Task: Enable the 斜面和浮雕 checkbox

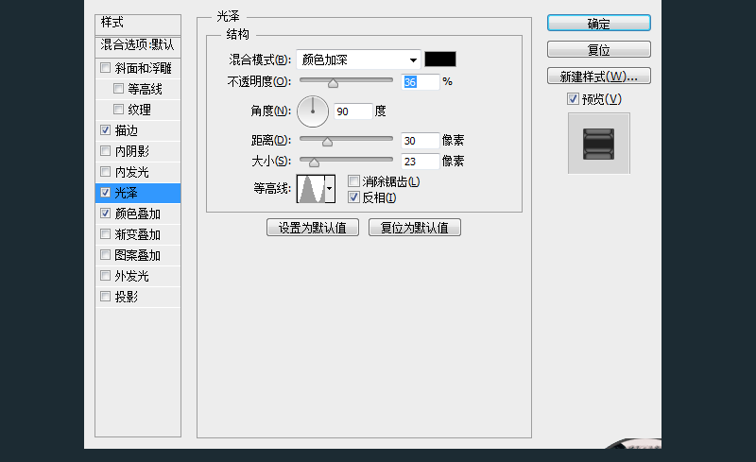Action: (x=105, y=69)
